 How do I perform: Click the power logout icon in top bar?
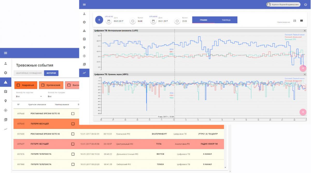[305, 4]
